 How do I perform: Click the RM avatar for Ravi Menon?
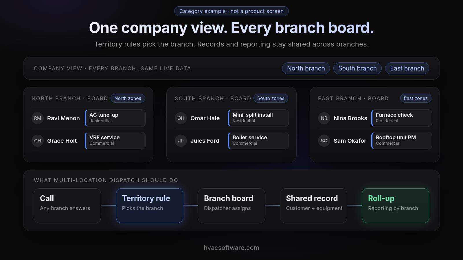38,118
